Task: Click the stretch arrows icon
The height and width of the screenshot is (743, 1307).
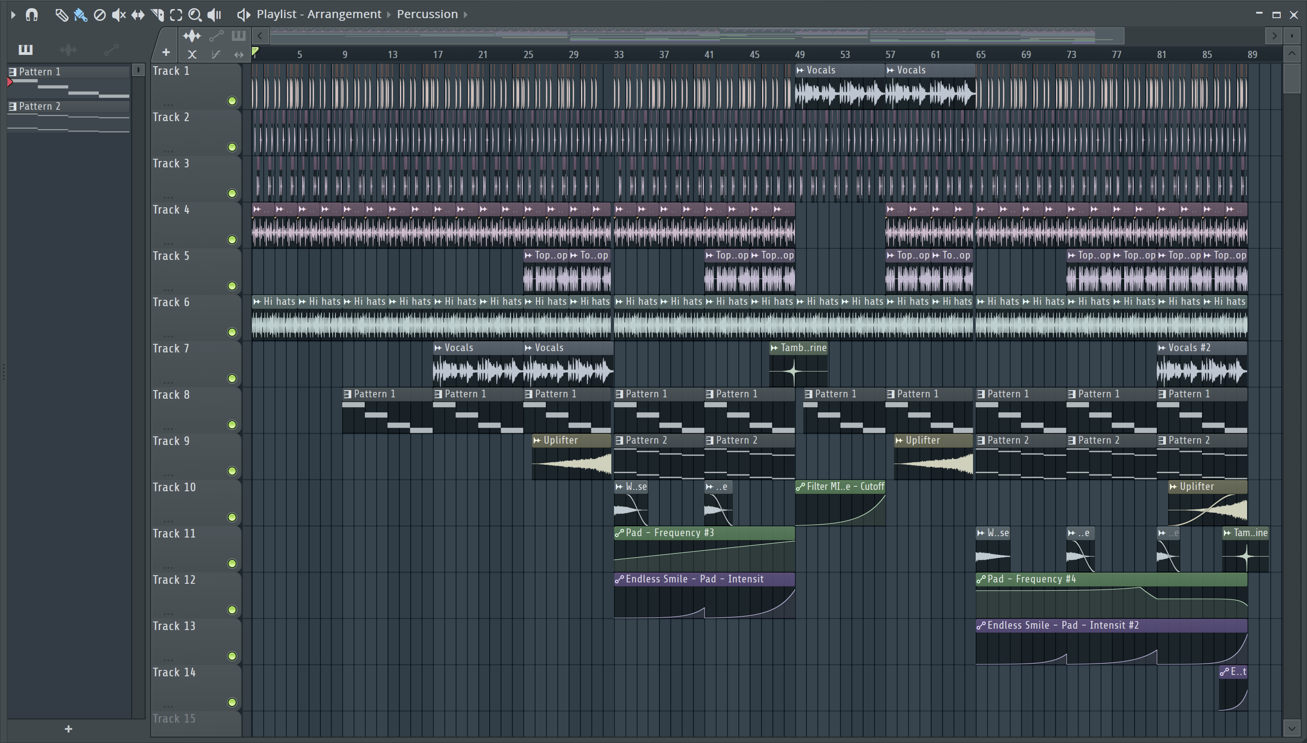Action: point(238,54)
